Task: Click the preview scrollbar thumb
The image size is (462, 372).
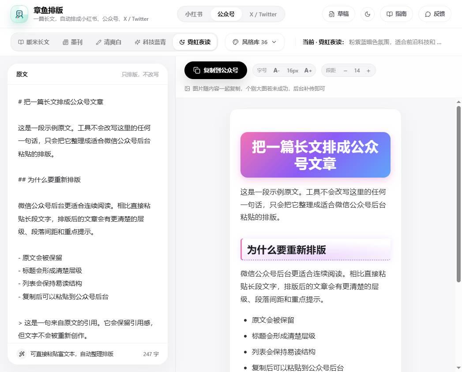Action: (458, 194)
